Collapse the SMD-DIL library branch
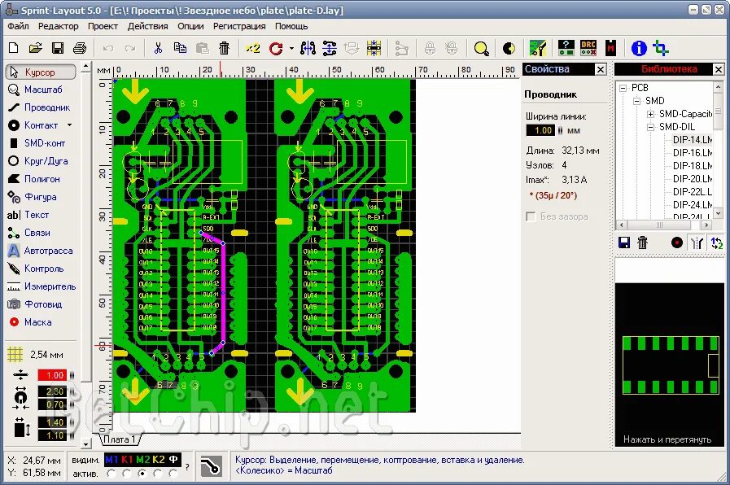 (651, 127)
